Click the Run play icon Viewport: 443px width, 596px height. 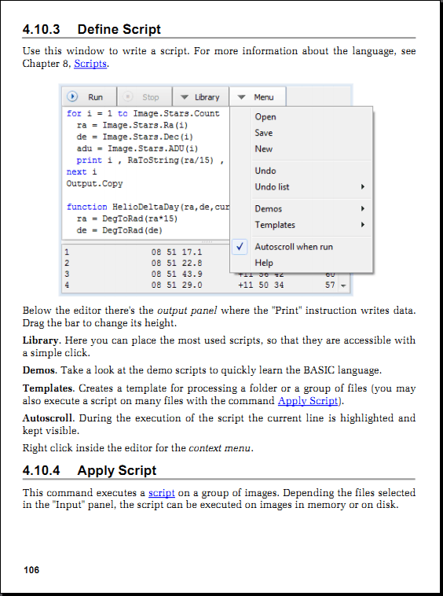(x=72, y=97)
